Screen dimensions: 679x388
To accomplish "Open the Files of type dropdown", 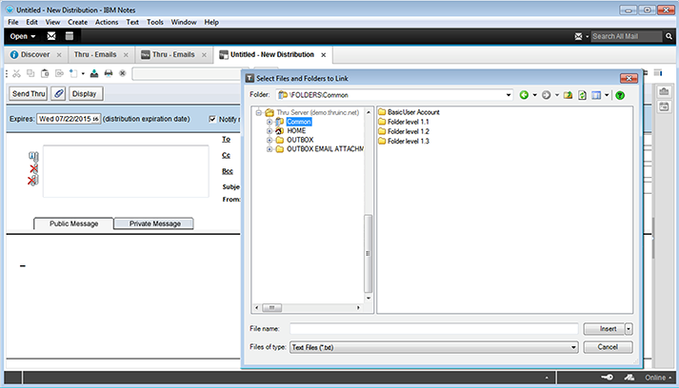I will (573, 347).
